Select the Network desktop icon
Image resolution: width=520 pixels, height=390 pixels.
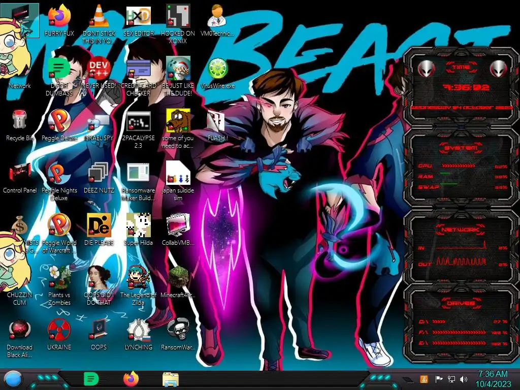[x=19, y=85]
